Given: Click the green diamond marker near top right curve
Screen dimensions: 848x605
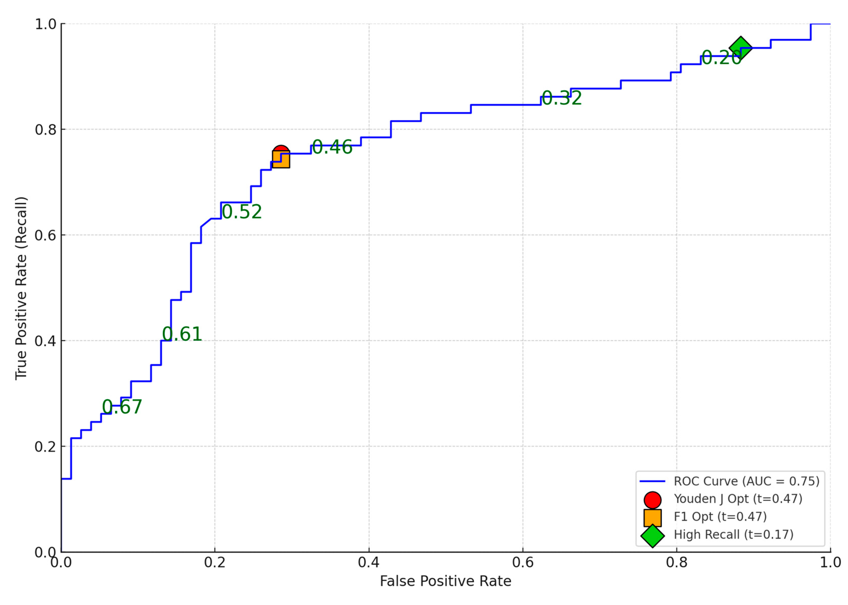Looking at the screenshot, I should [x=741, y=48].
